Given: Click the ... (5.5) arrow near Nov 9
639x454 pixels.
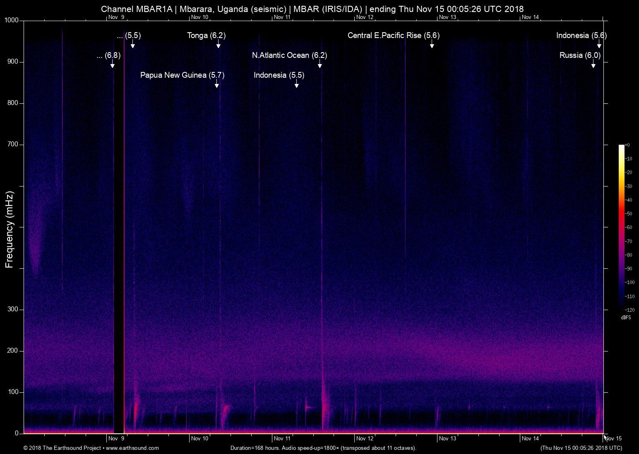Looking at the screenshot, I should pyautogui.click(x=132, y=45).
